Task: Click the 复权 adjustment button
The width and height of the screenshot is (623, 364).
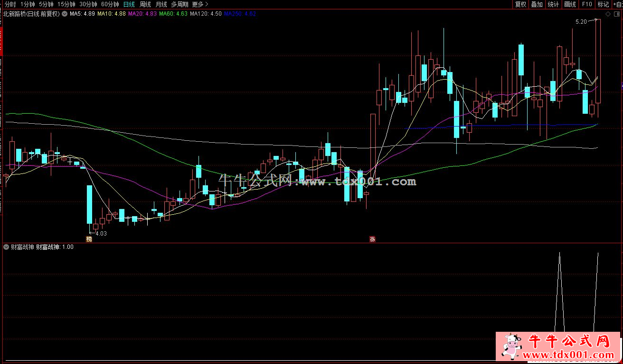Action: (520, 4)
